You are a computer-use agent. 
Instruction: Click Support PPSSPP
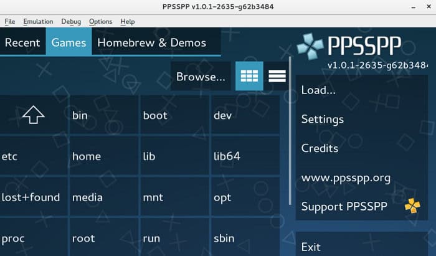(361, 206)
